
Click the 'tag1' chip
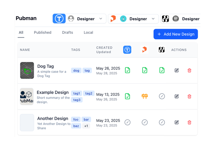[77, 93]
